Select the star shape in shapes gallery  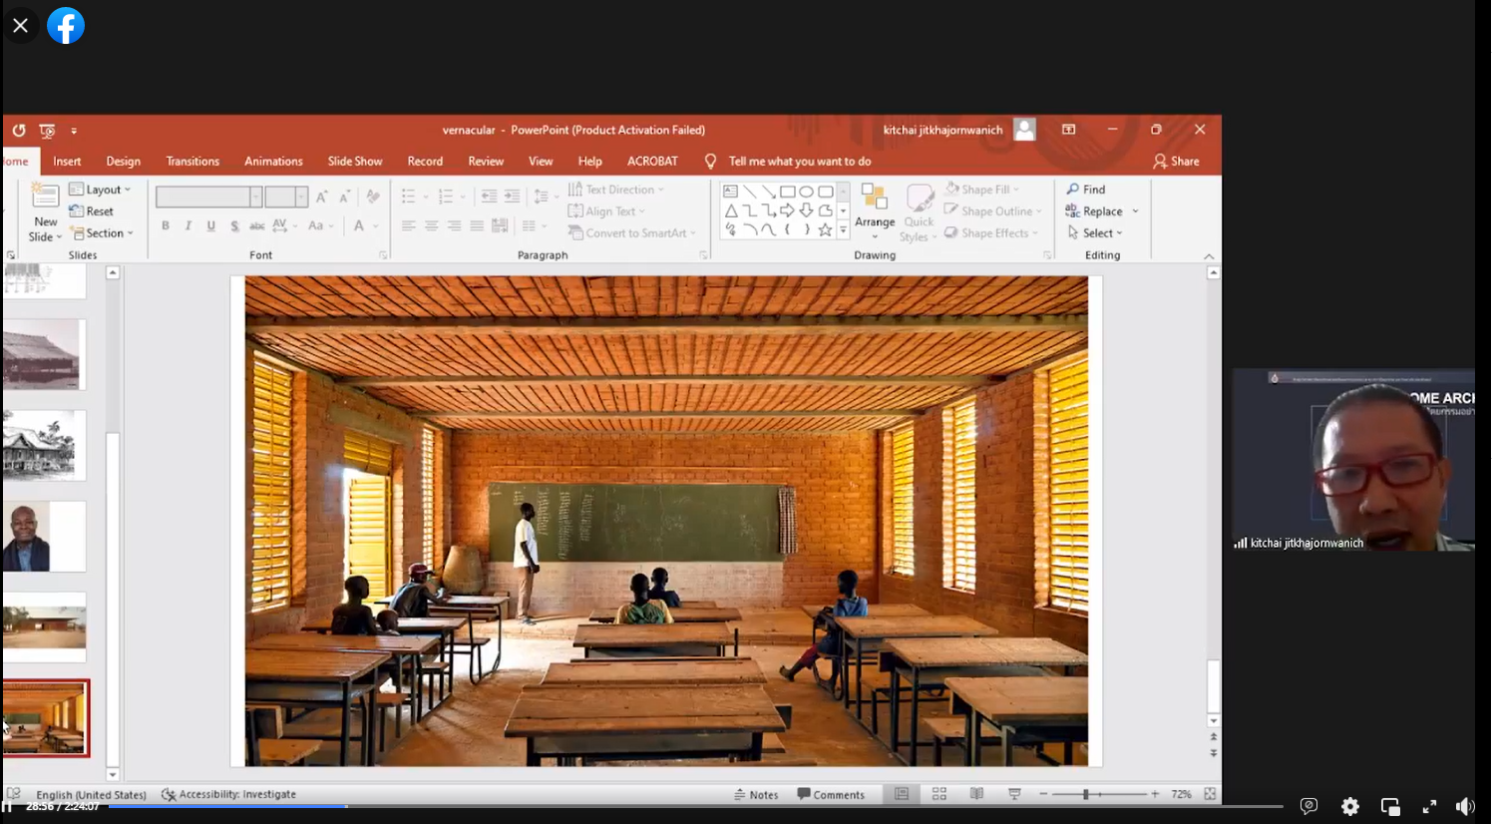825,230
